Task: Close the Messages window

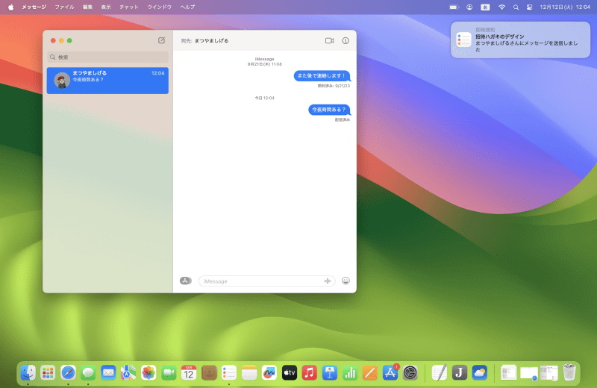Action: point(53,41)
